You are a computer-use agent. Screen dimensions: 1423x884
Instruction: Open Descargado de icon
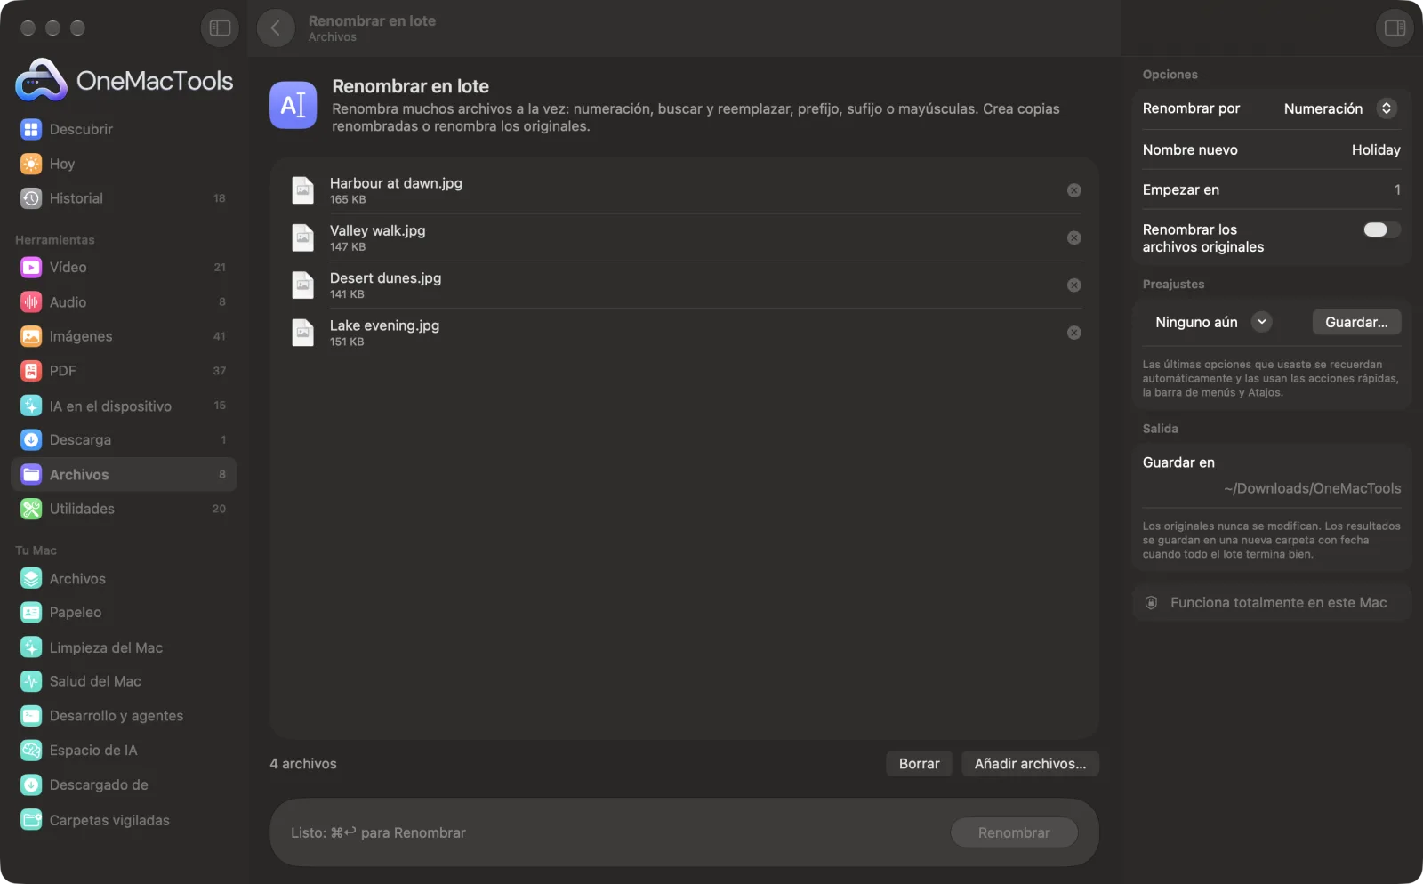(x=31, y=786)
